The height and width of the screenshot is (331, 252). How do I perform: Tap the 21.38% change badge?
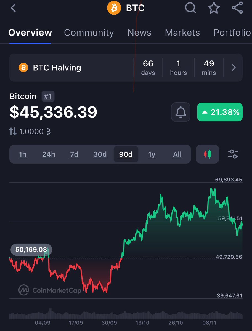tap(219, 112)
